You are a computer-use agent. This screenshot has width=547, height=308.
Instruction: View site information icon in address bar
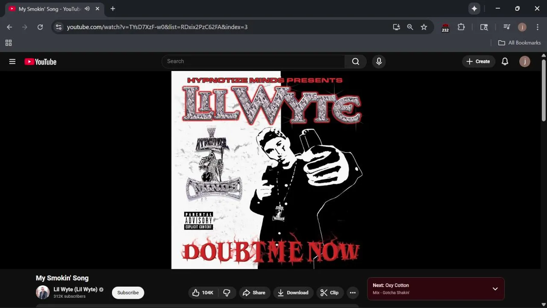coord(59,27)
